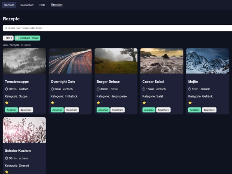Click the star rating icon on Burger Deluxe

[98, 103]
